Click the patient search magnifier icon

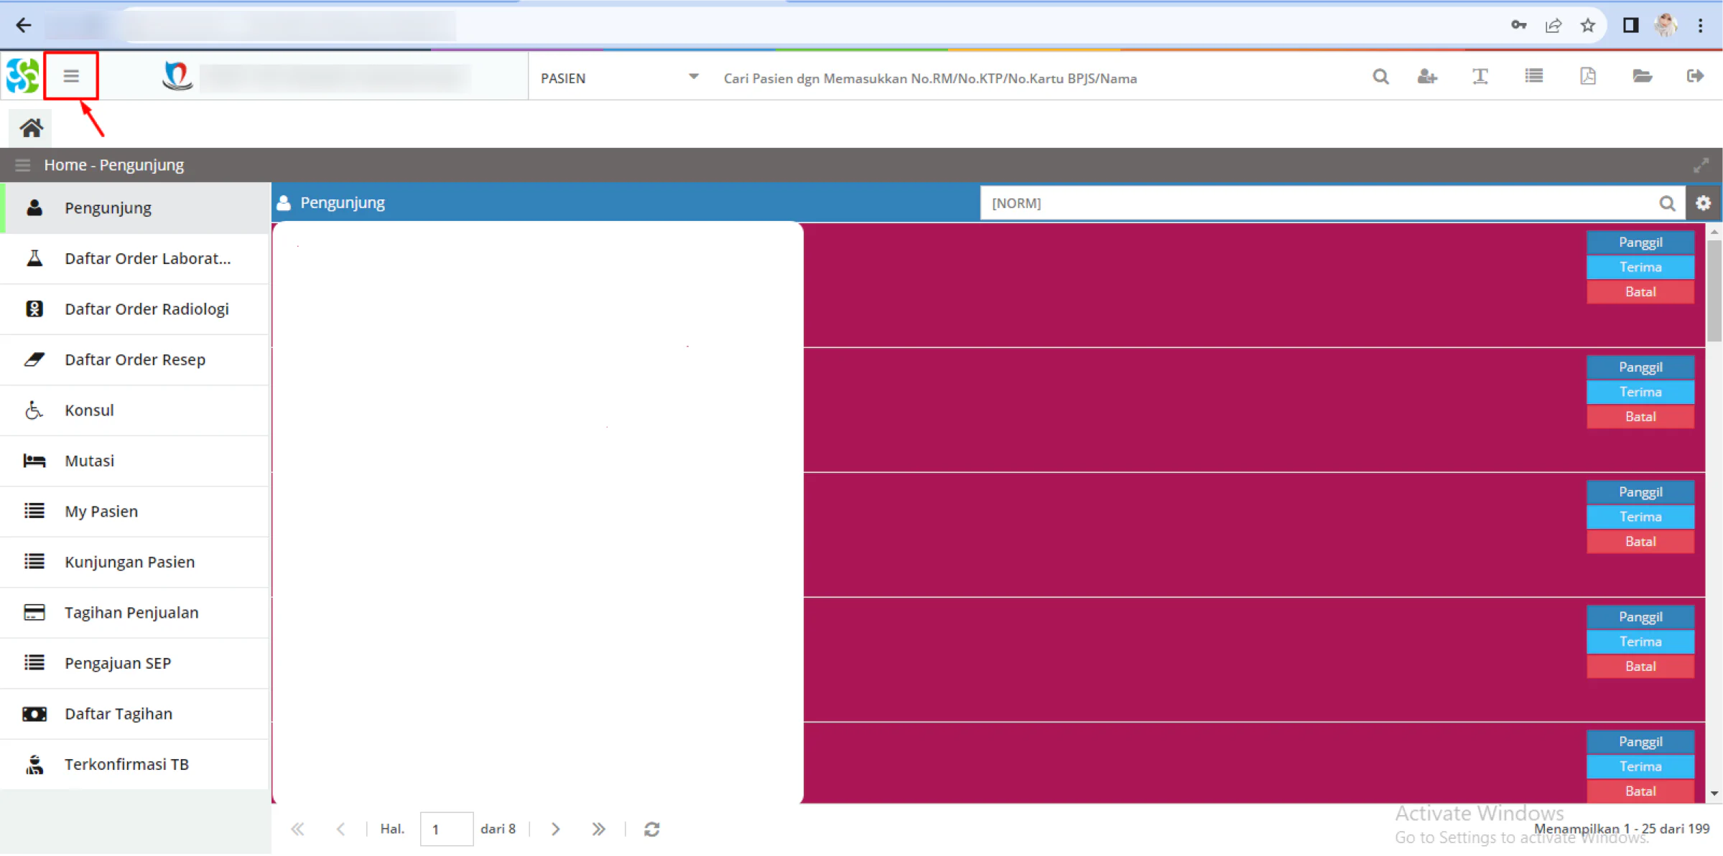(x=1380, y=77)
